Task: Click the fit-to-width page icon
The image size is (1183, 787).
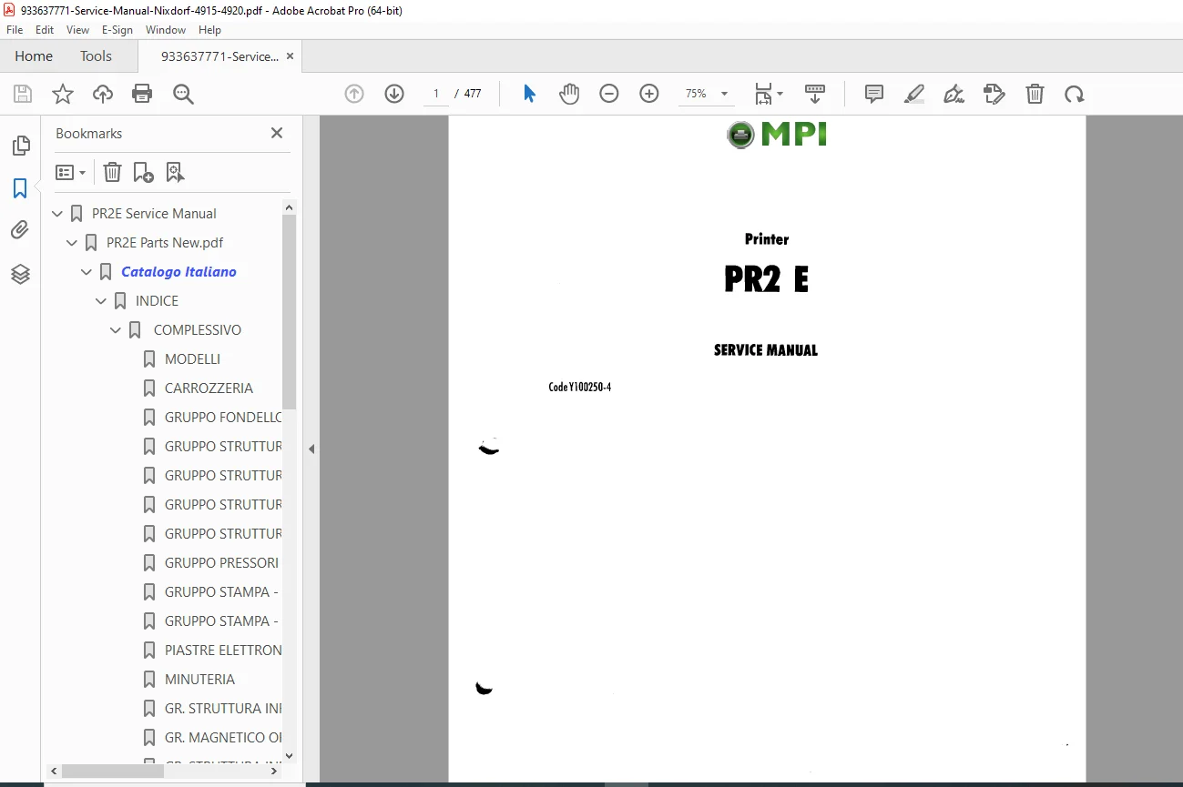Action: 763,94
